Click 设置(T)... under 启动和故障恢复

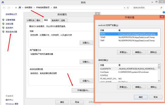86,81
